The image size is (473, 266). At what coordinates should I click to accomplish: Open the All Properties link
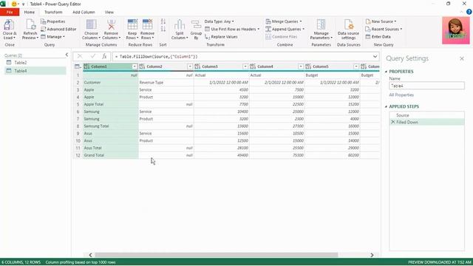[401, 95]
